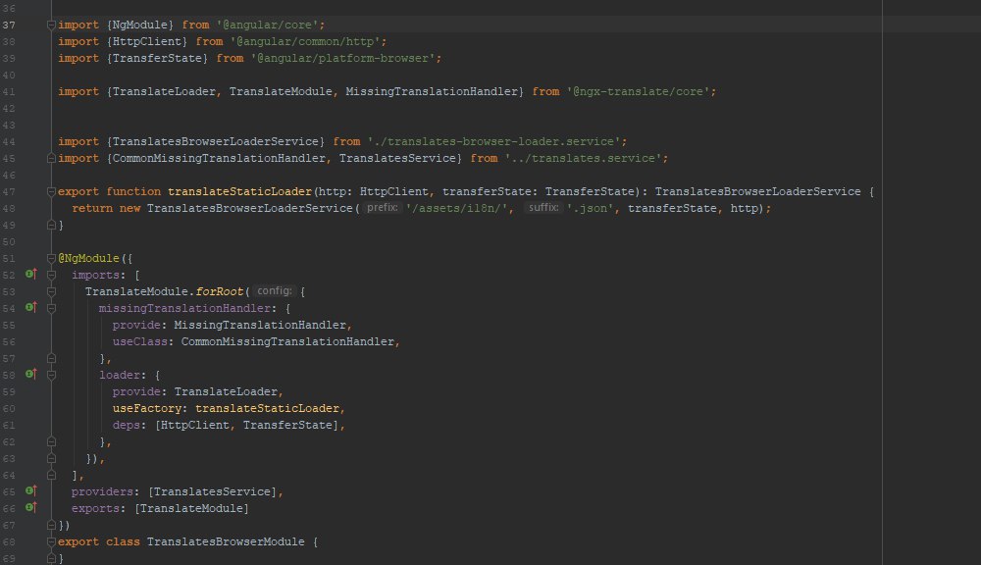The height and width of the screenshot is (565, 981).
Task: Click the implements gutter icon on line 52
Action: [x=30, y=274]
